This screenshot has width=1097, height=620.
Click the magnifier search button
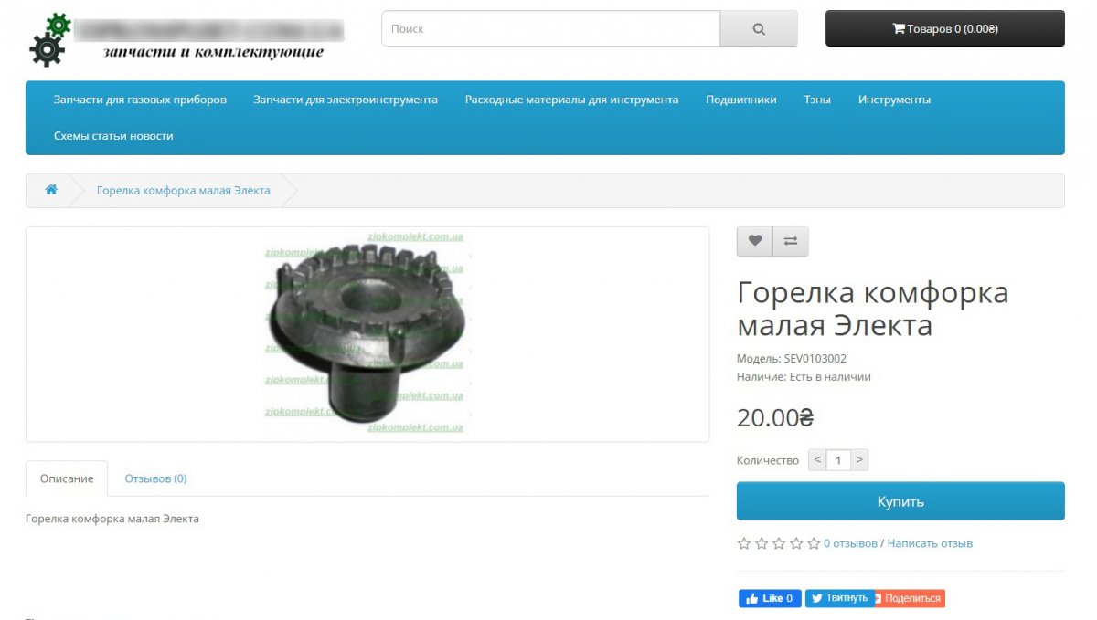(x=759, y=28)
